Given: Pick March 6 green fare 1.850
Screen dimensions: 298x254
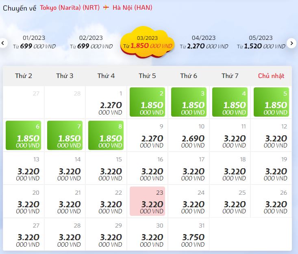Looking at the screenshot, I should (23, 135).
